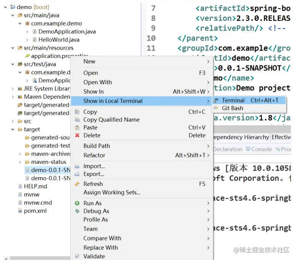Click the Export icon in context menu
Image resolution: width=297 pixels, height=261 pixels.
[x=77, y=174]
